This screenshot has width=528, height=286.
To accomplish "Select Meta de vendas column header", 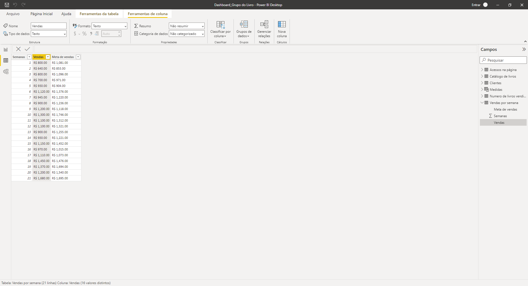I will pos(63,57).
